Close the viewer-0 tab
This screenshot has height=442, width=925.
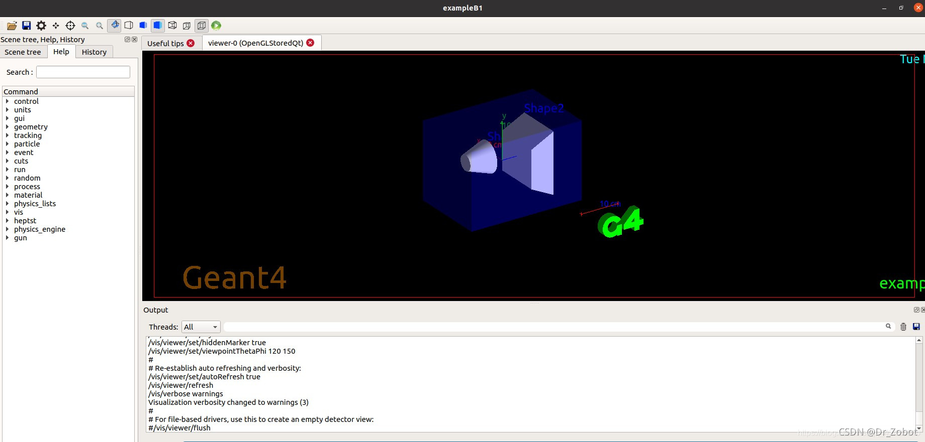(x=310, y=43)
